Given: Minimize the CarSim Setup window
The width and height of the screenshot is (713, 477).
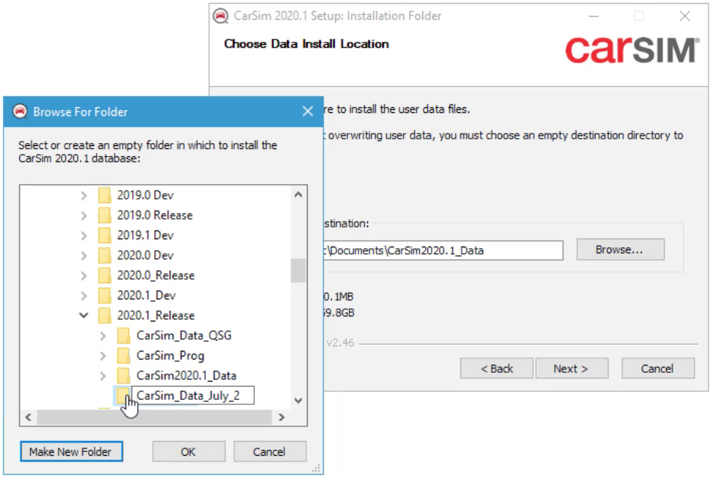Looking at the screenshot, I should [593, 16].
